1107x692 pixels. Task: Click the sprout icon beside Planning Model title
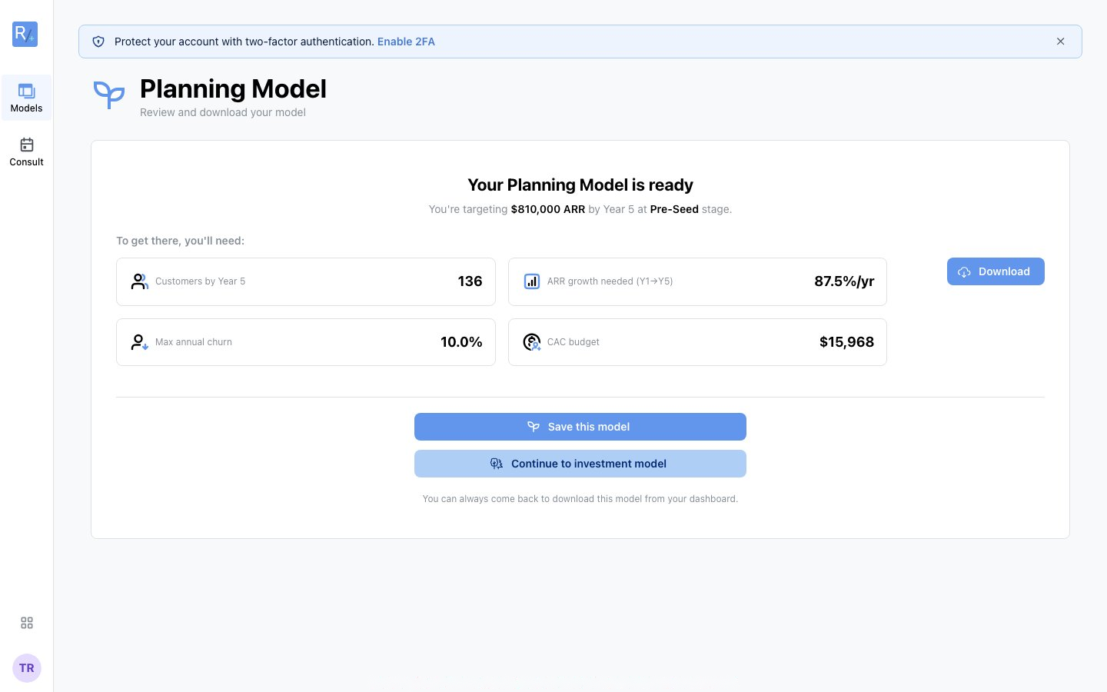point(109,95)
